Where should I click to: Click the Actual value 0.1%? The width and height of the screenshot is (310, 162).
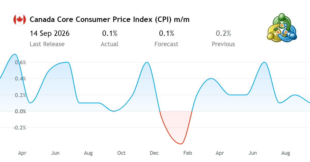pyautogui.click(x=110, y=33)
